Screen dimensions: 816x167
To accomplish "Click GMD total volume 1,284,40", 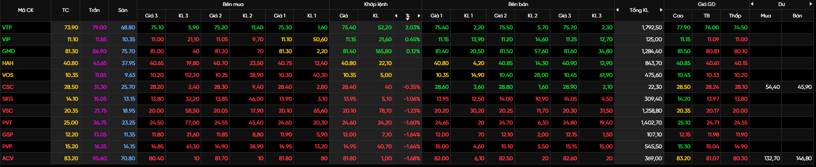I will [x=651, y=51].
